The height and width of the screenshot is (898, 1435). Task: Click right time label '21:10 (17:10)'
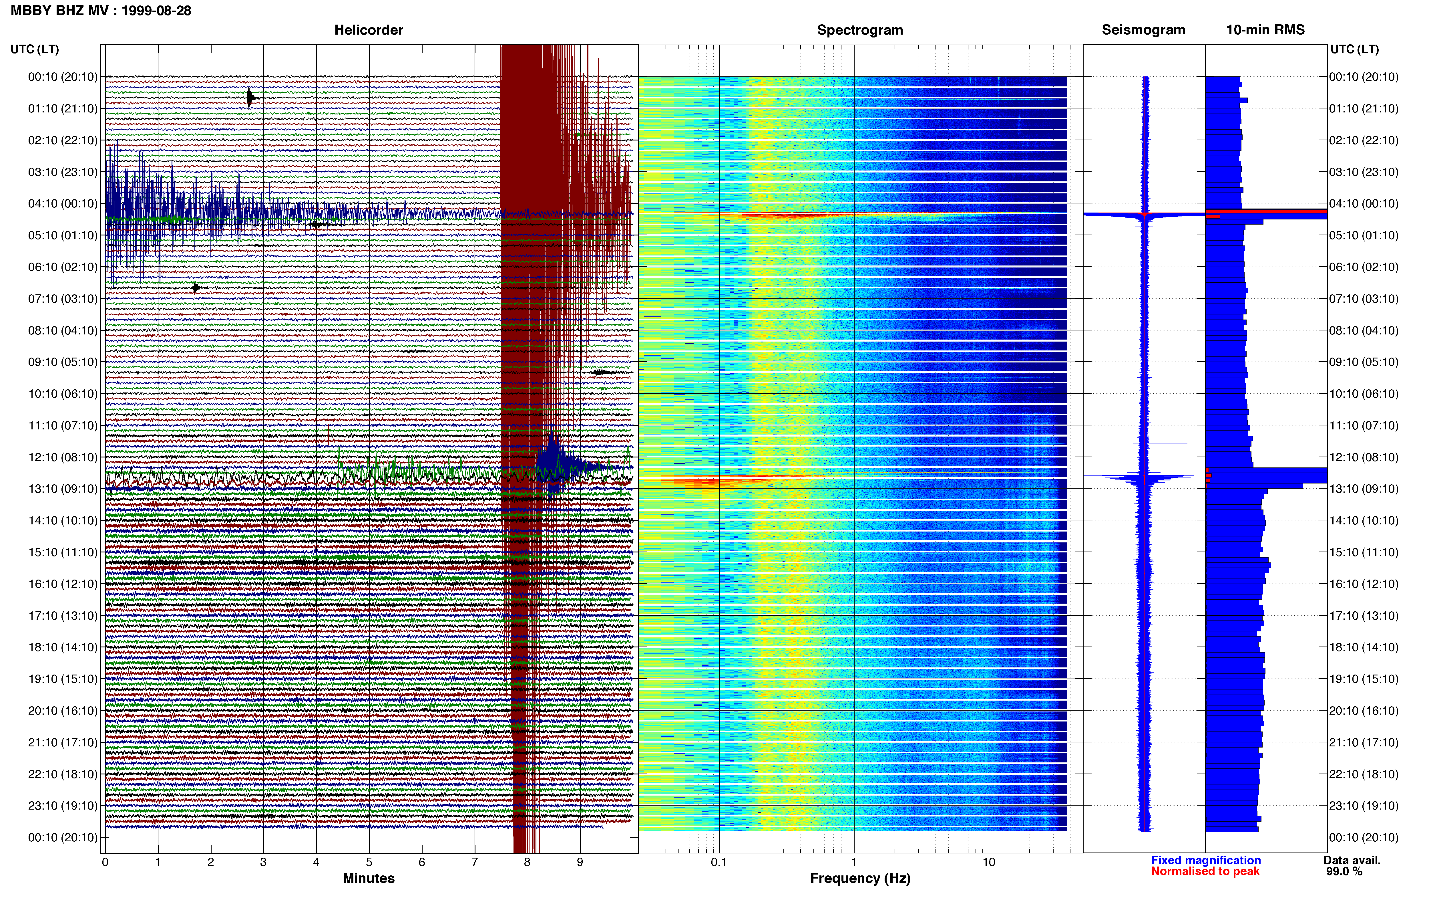(1364, 742)
